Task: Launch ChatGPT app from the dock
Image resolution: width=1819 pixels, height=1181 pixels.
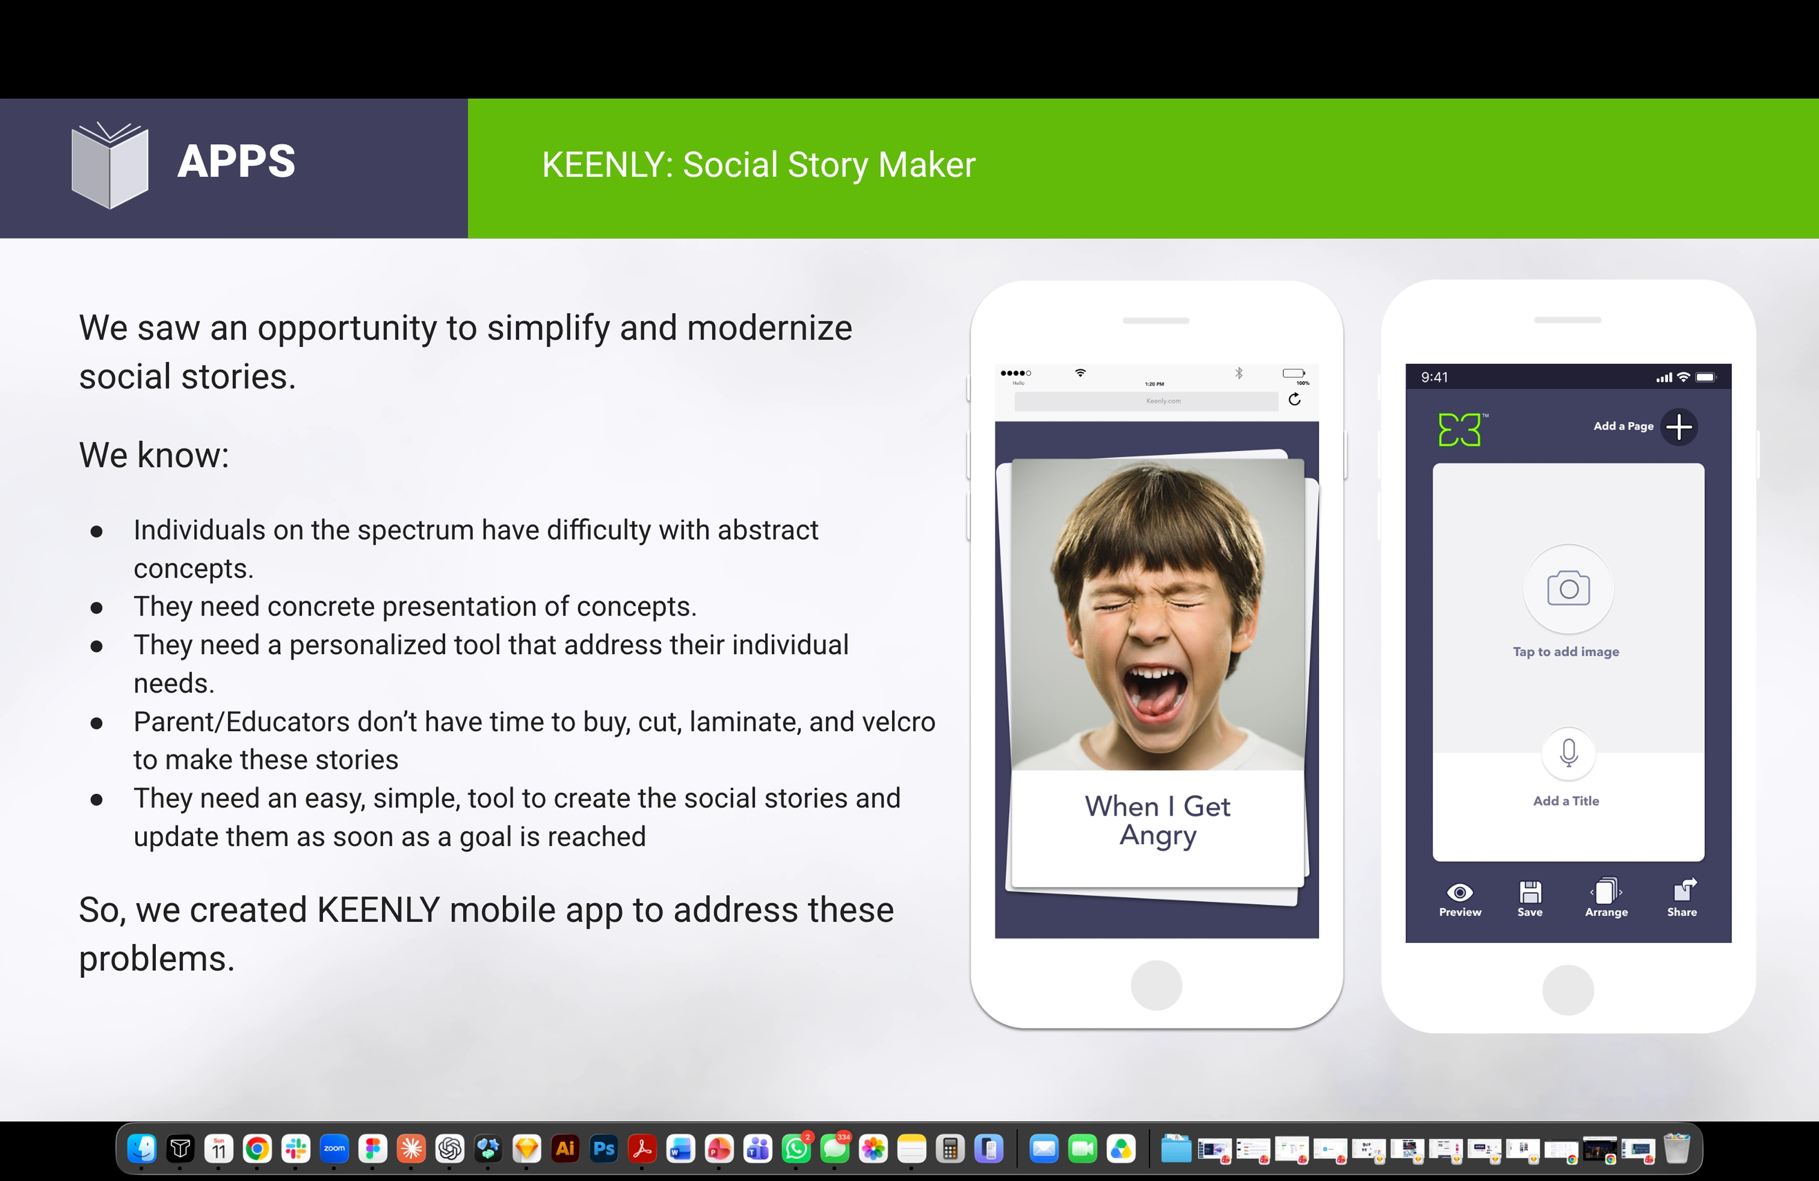Action: click(x=450, y=1148)
